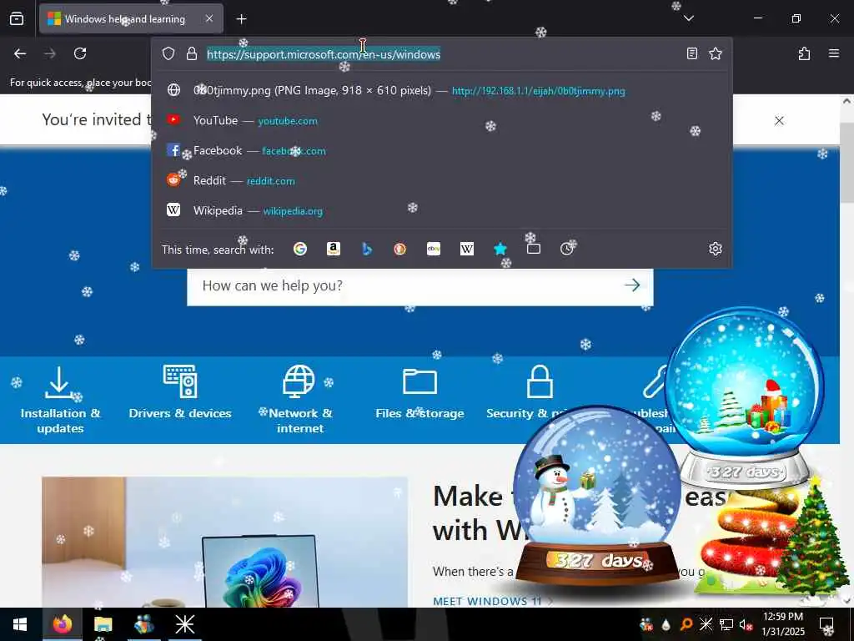Click Firefox in the taskbar
The height and width of the screenshot is (641, 854).
click(x=62, y=624)
